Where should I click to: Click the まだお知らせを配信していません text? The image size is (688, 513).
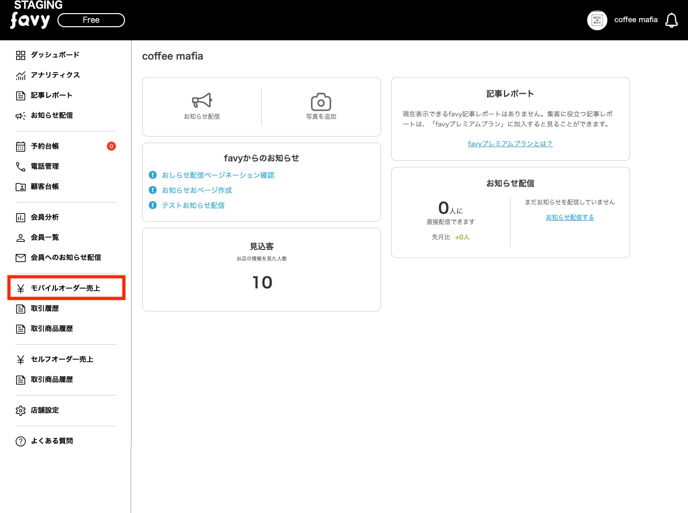click(x=570, y=202)
